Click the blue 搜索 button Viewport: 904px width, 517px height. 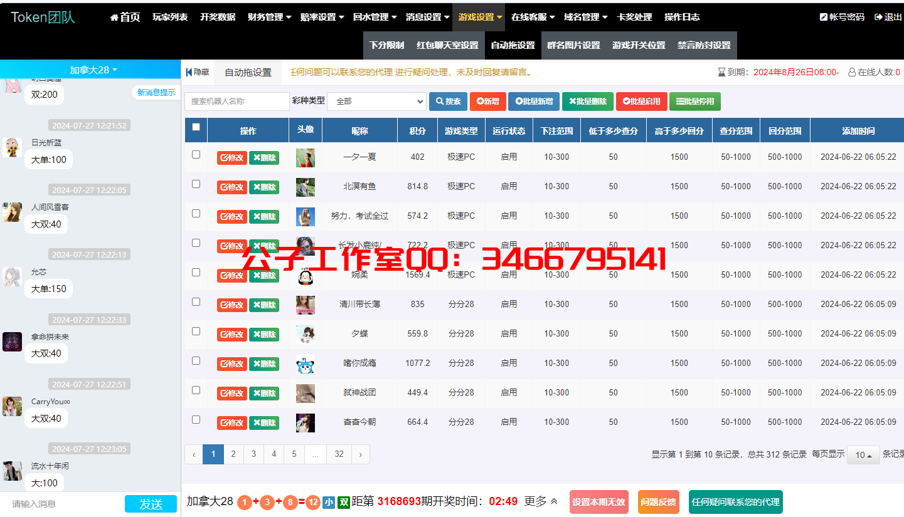point(448,101)
